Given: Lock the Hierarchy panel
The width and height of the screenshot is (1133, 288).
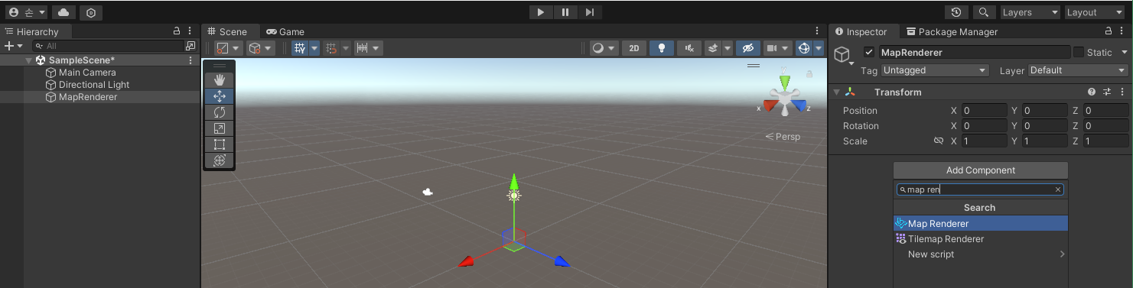Looking at the screenshot, I should 177,31.
